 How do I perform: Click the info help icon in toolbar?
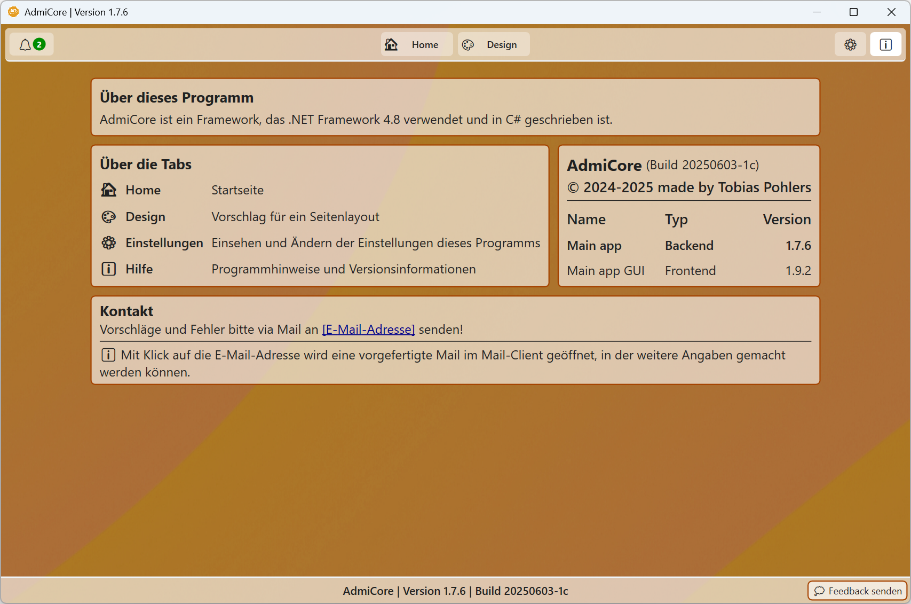pyautogui.click(x=885, y=45)
